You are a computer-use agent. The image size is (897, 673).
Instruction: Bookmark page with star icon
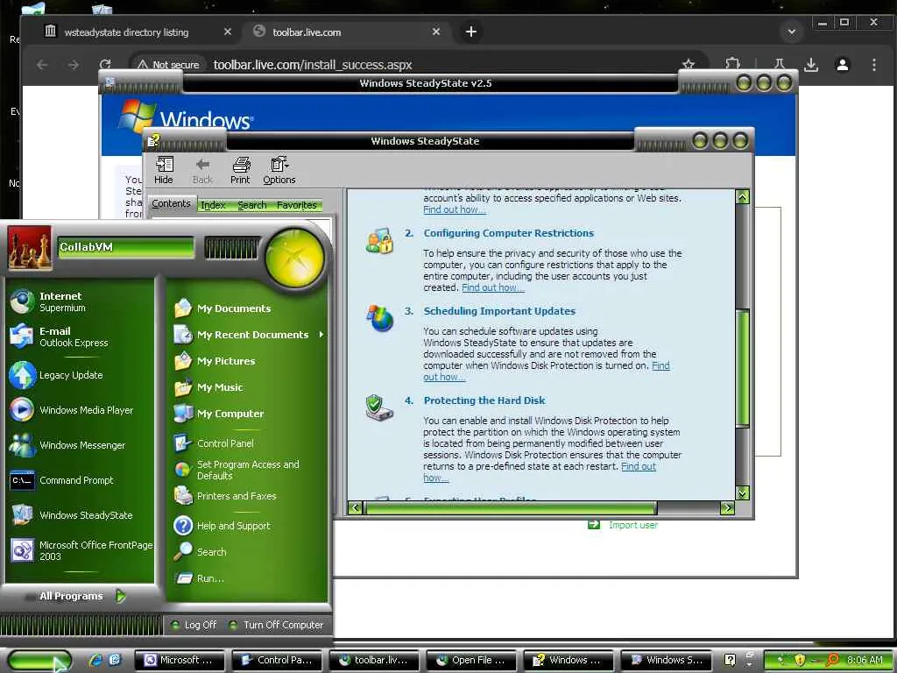(x=689, y=64)
